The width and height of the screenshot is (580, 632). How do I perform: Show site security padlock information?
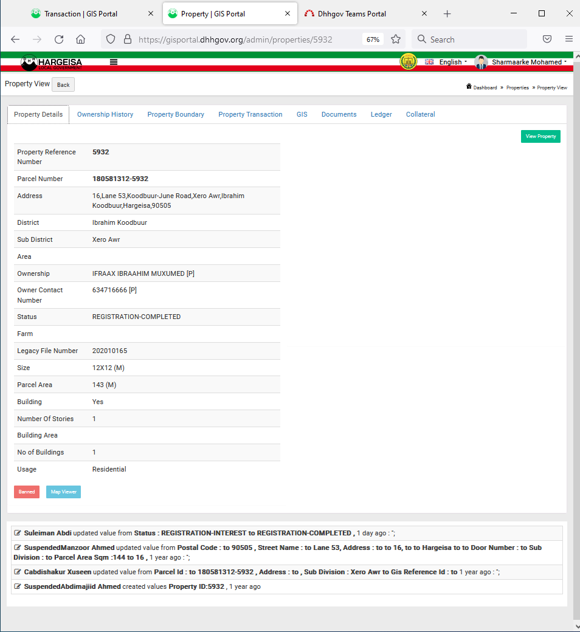128,39
